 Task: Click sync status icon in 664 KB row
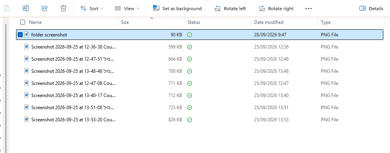coord(190,59)
